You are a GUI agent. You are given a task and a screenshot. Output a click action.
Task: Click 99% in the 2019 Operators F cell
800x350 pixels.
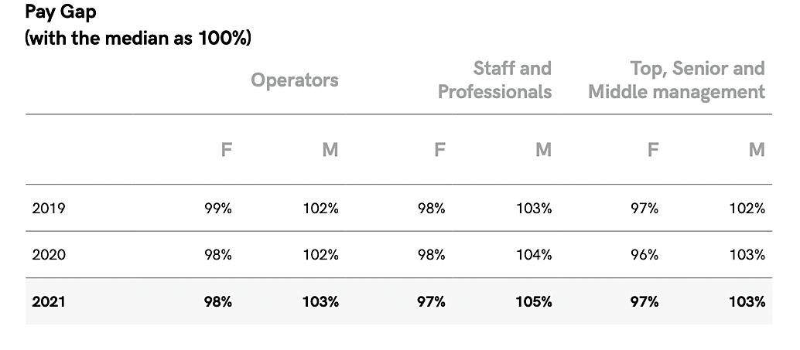(x=218, y=208)
